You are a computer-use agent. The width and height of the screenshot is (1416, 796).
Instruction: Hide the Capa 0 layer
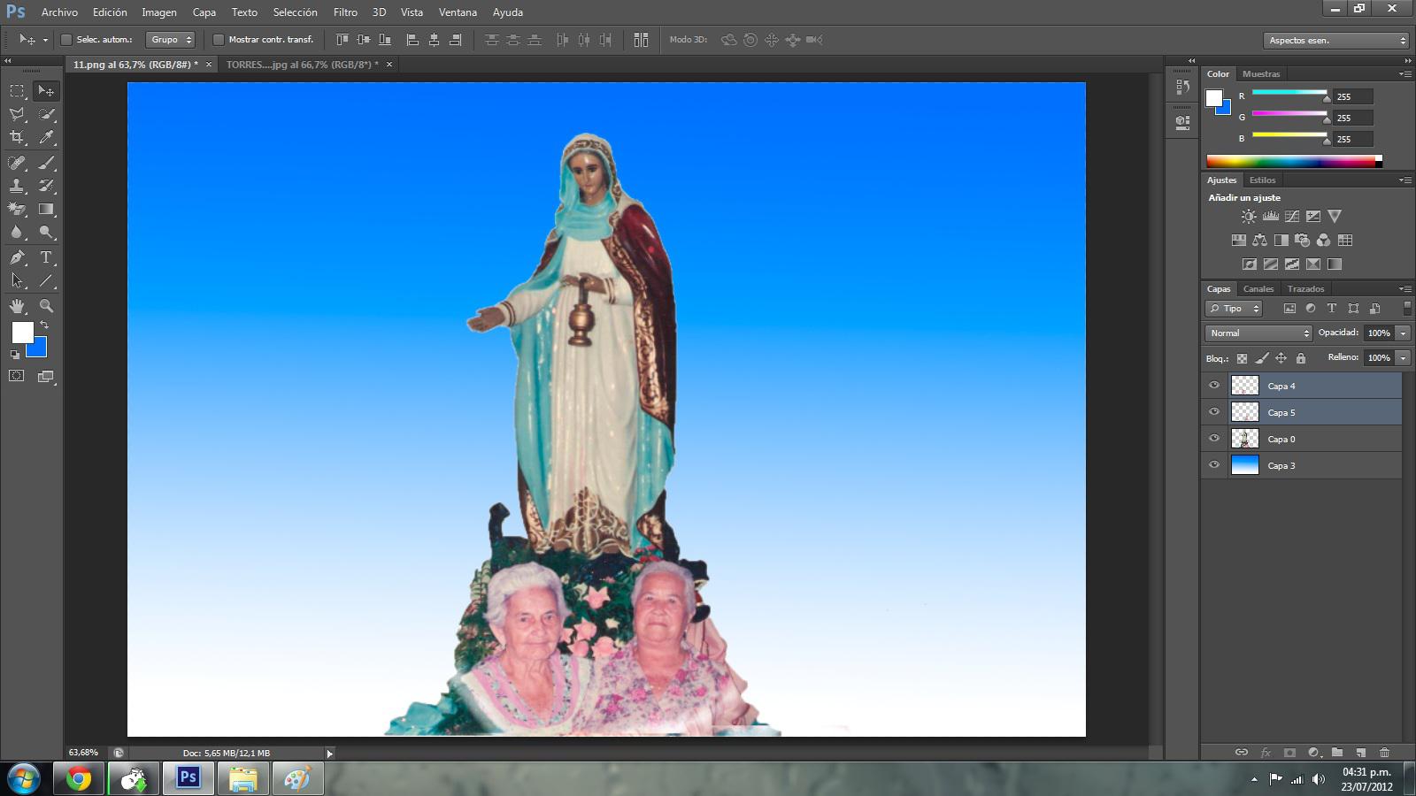click(x=1214, y=439)
